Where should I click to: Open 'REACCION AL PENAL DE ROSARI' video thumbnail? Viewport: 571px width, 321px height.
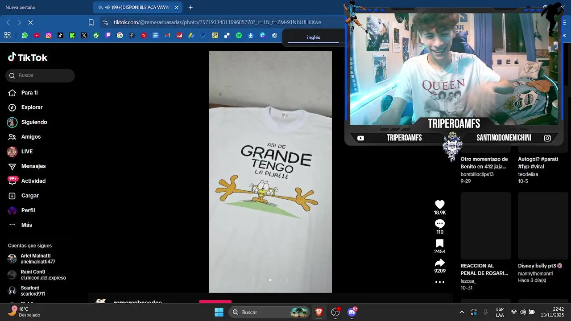coord(486,226)
